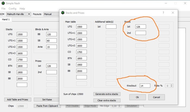The image size is (190, 112).
Task: Click the FGS Disable button
Action: tap(72, 106)
